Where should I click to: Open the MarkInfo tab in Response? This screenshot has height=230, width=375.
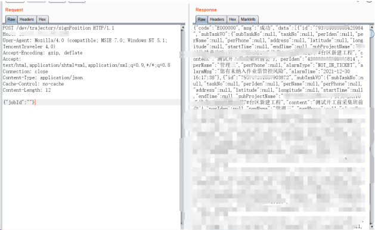(x=248, y=20)
